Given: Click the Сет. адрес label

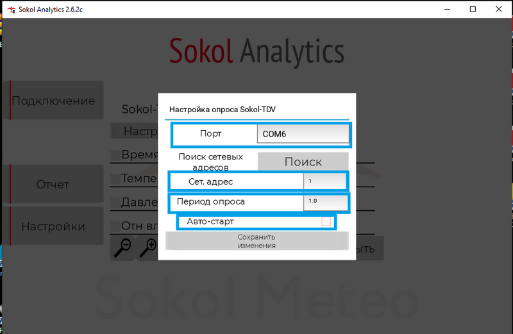Looking at the screenshot, I should click(211, 181).
